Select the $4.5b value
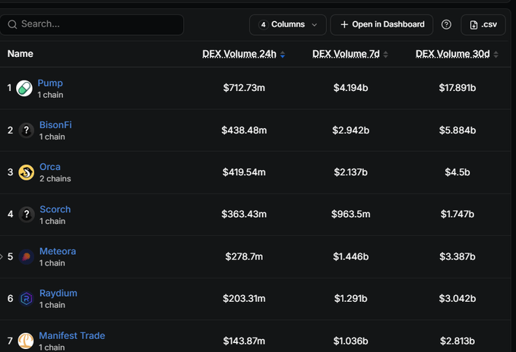 (x=457, y=172)
